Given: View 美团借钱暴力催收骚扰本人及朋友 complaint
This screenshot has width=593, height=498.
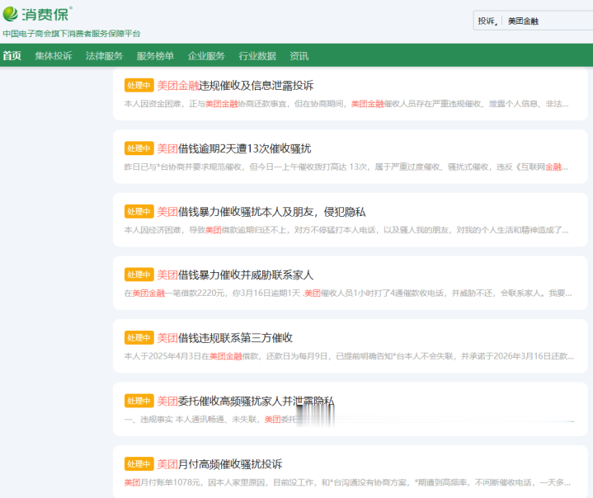Looking at the screenshot, I should point(246,211).
